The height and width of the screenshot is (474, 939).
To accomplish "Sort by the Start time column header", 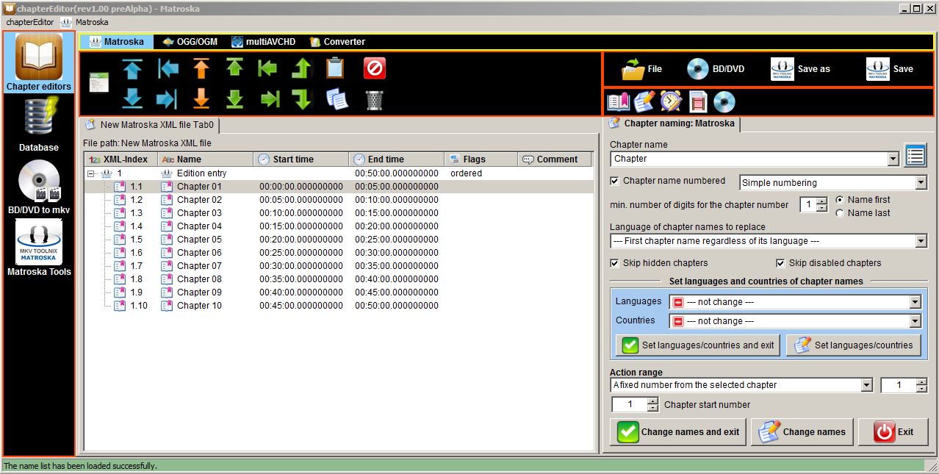I will pyautogui.click(x=301, y=159).
